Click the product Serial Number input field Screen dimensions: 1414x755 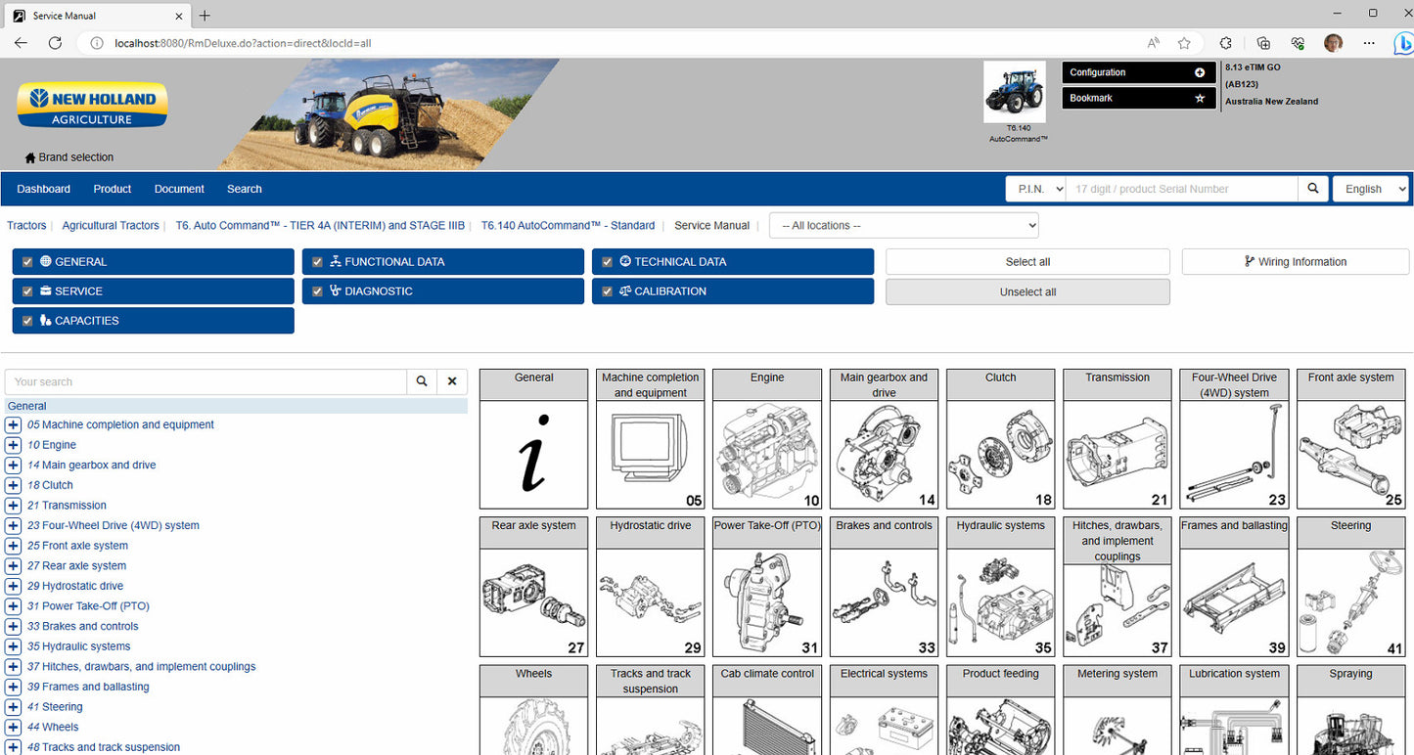[1181, 188]
